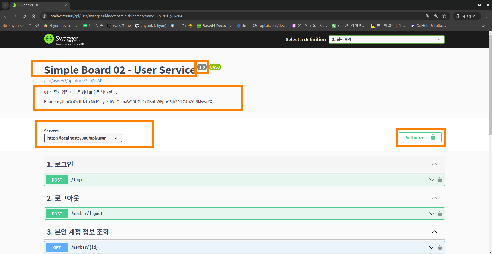Image resolution: width=492 pixels, height=254 pixels.
Task: Click the lock icon on GET /member/{id}
Action: pos(440,247)
